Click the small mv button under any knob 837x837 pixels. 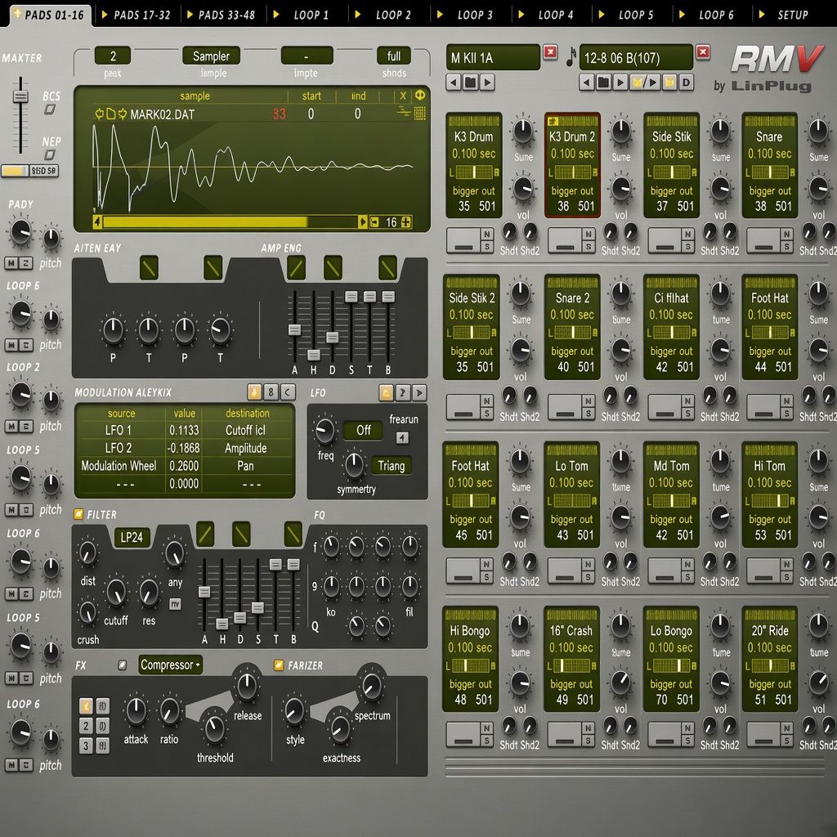tap(175, 604)
